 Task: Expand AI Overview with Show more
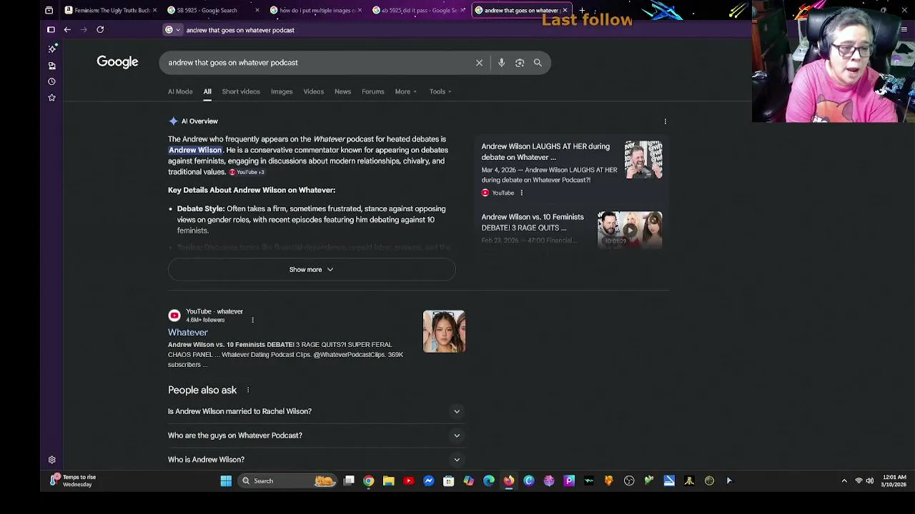312,269
